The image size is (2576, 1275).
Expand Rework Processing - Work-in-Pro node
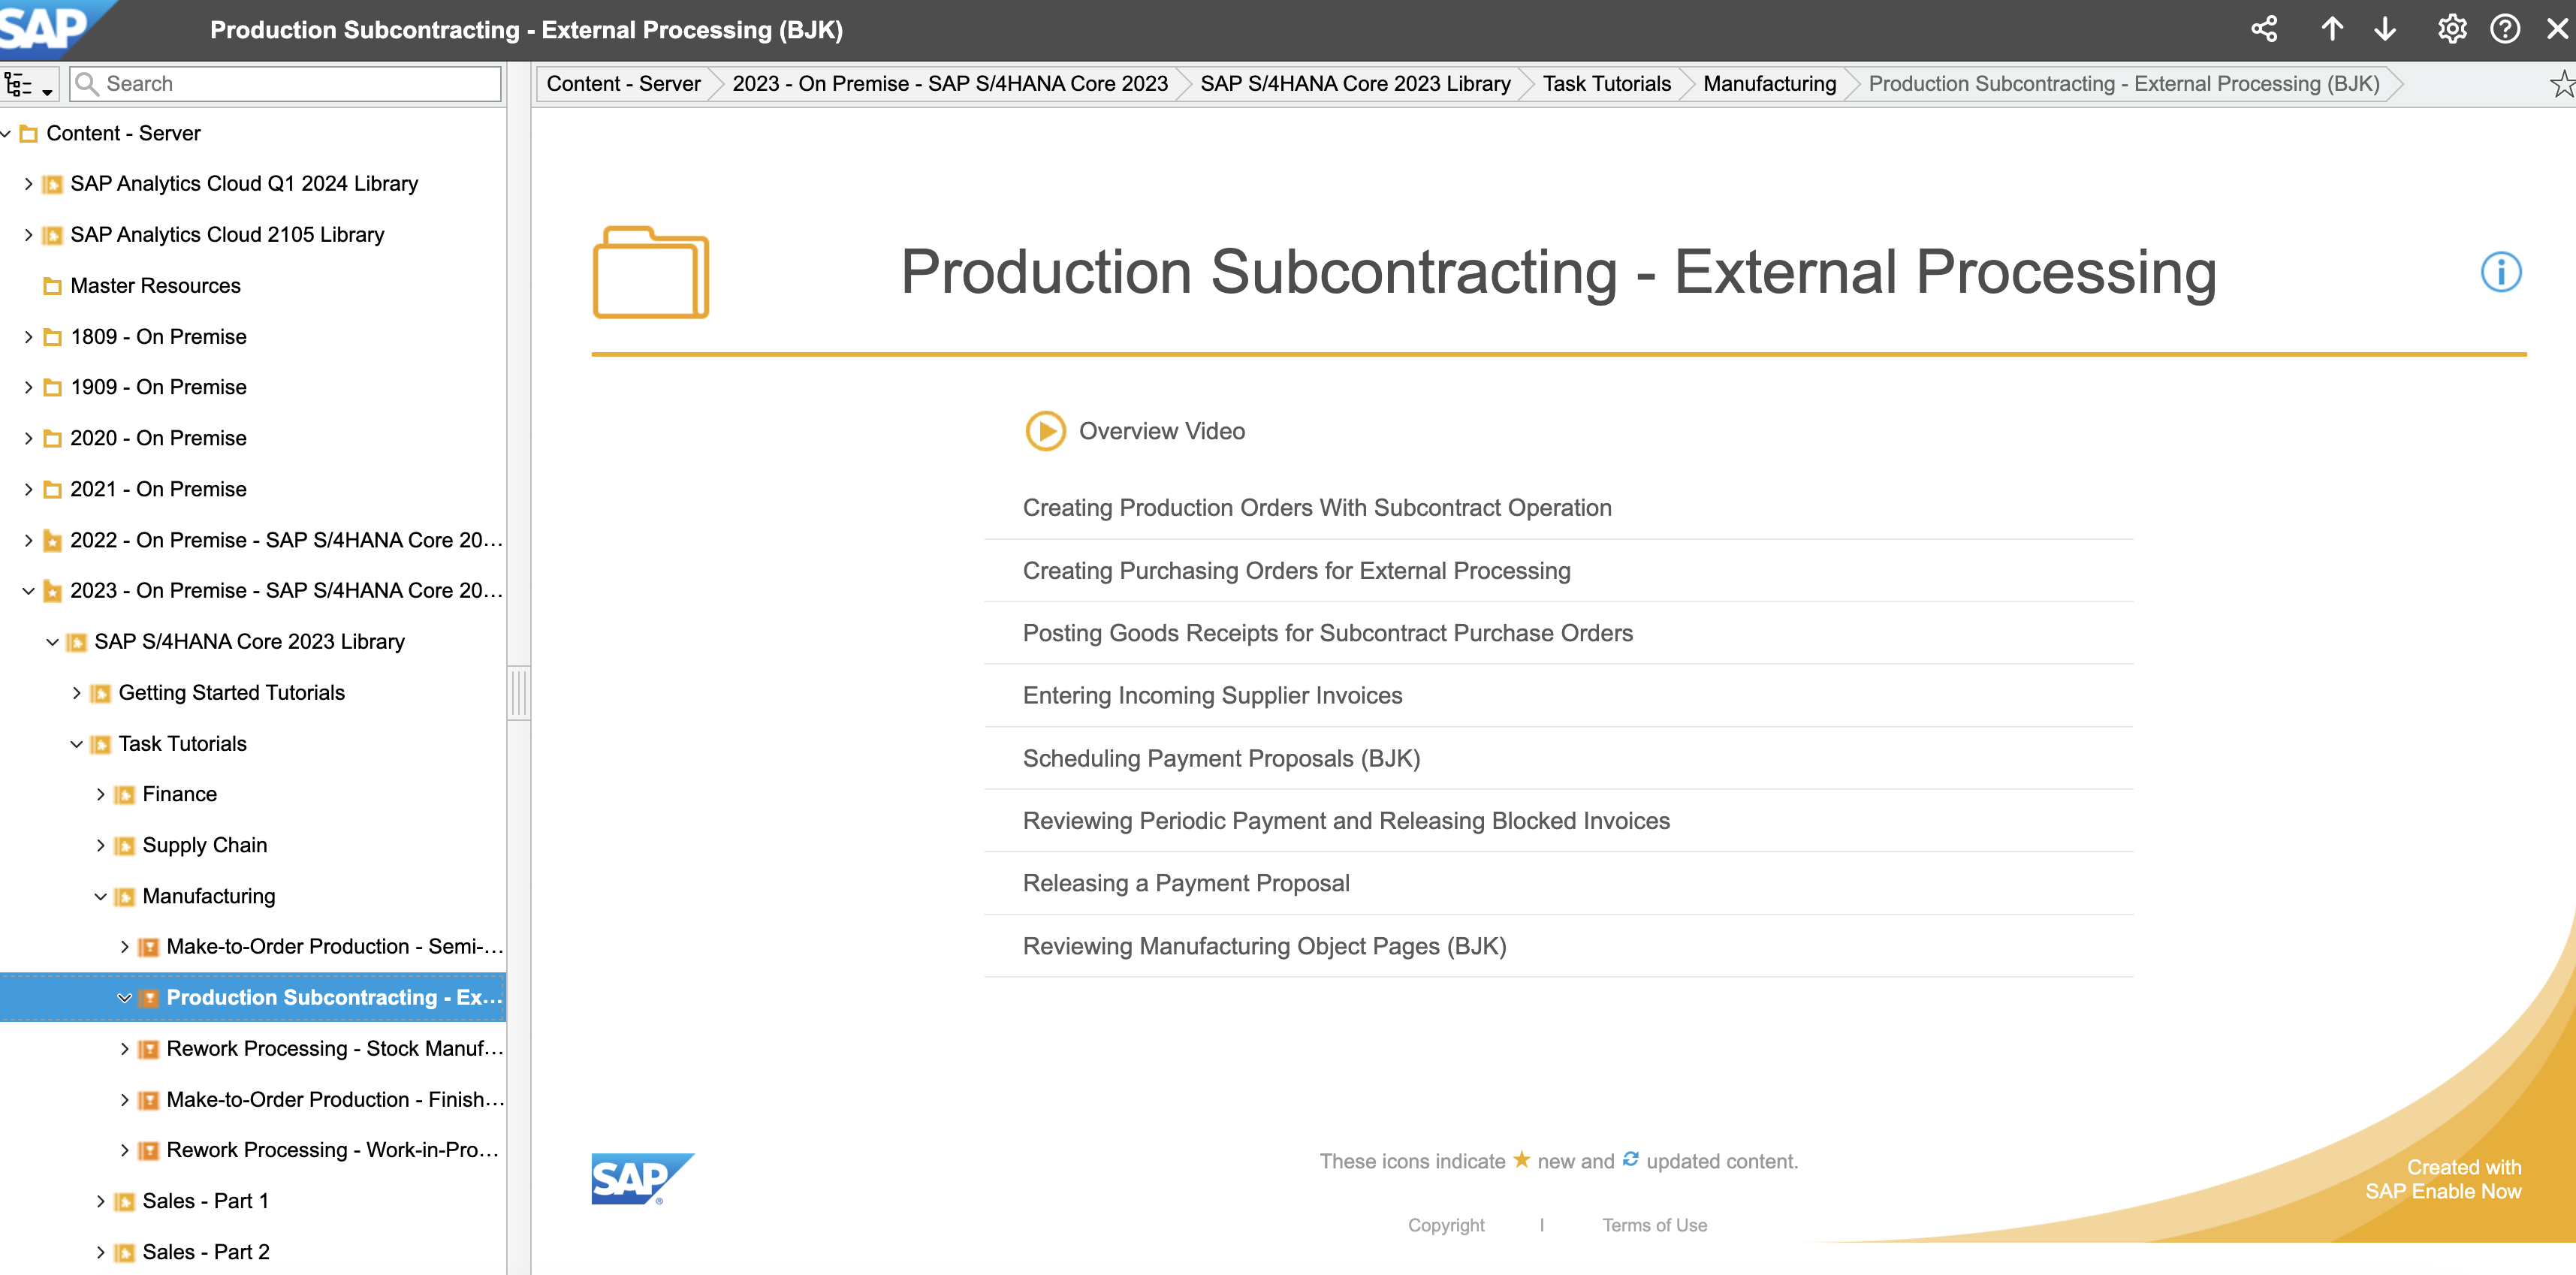(124, 1150)
